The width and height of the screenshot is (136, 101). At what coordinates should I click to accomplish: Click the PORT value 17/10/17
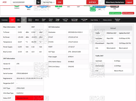(71, 47)
